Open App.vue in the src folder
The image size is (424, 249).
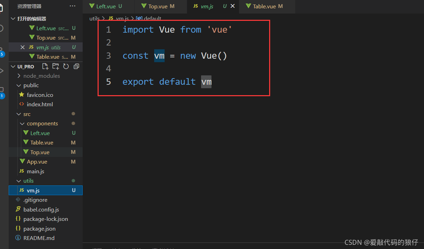pos(45,162)
